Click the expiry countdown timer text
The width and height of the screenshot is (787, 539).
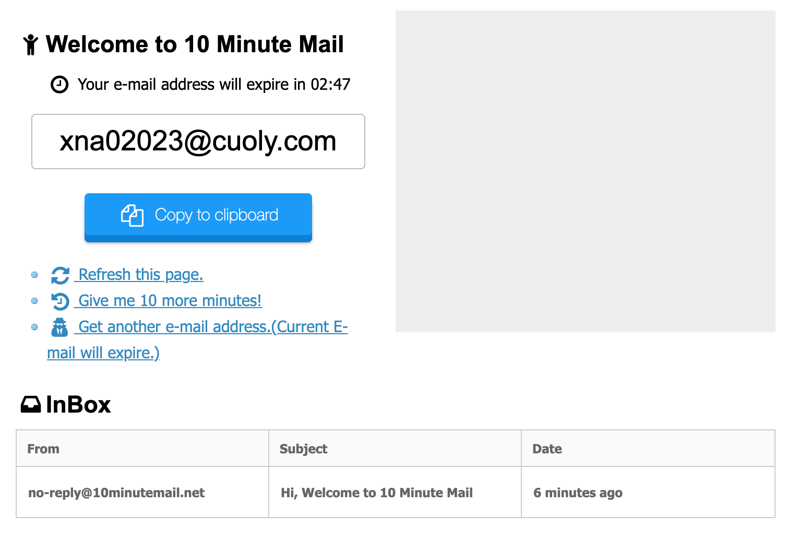tap(330, 85)
